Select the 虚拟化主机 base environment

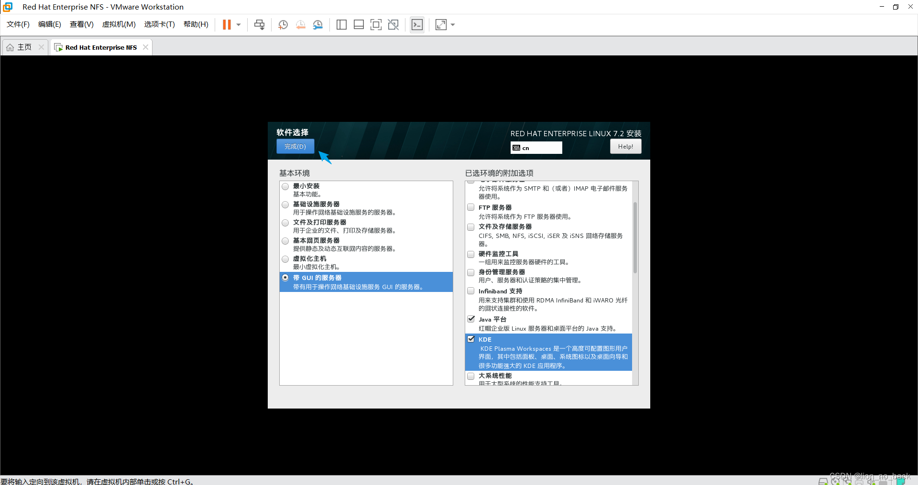(x=285, y=259)
